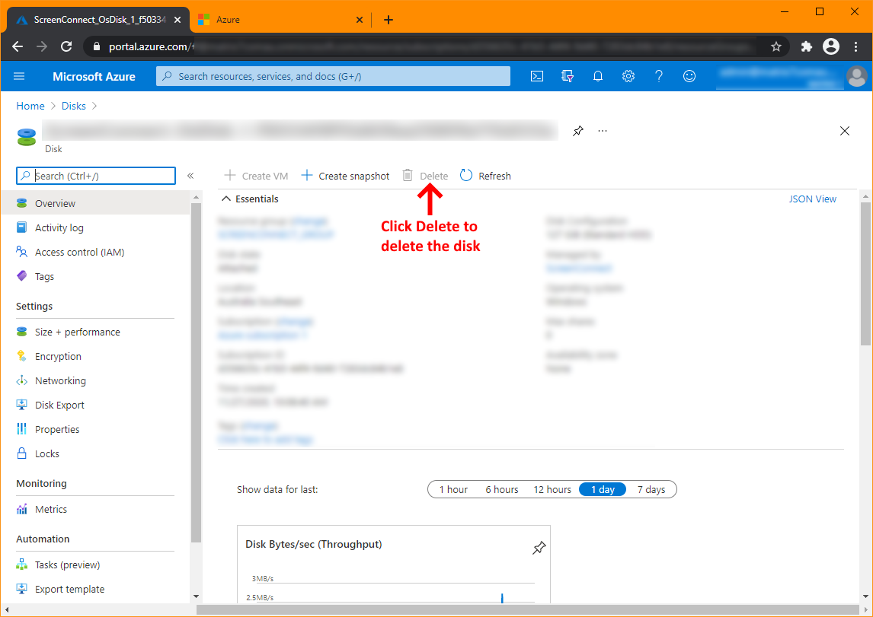Open the Chrome profile icon
Screen dimensions: 873x617
[830, 46]
